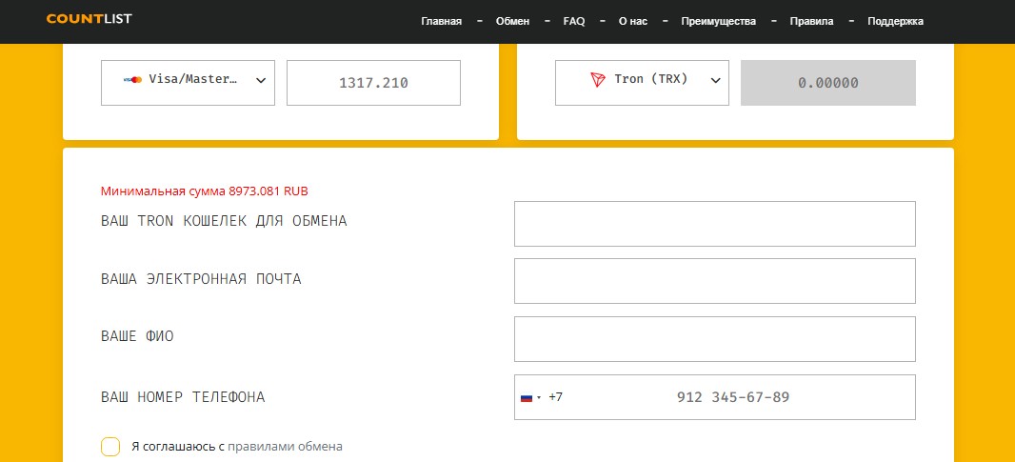Focus the ФИО full name field
1015x462 pixels.
(715, 339)
